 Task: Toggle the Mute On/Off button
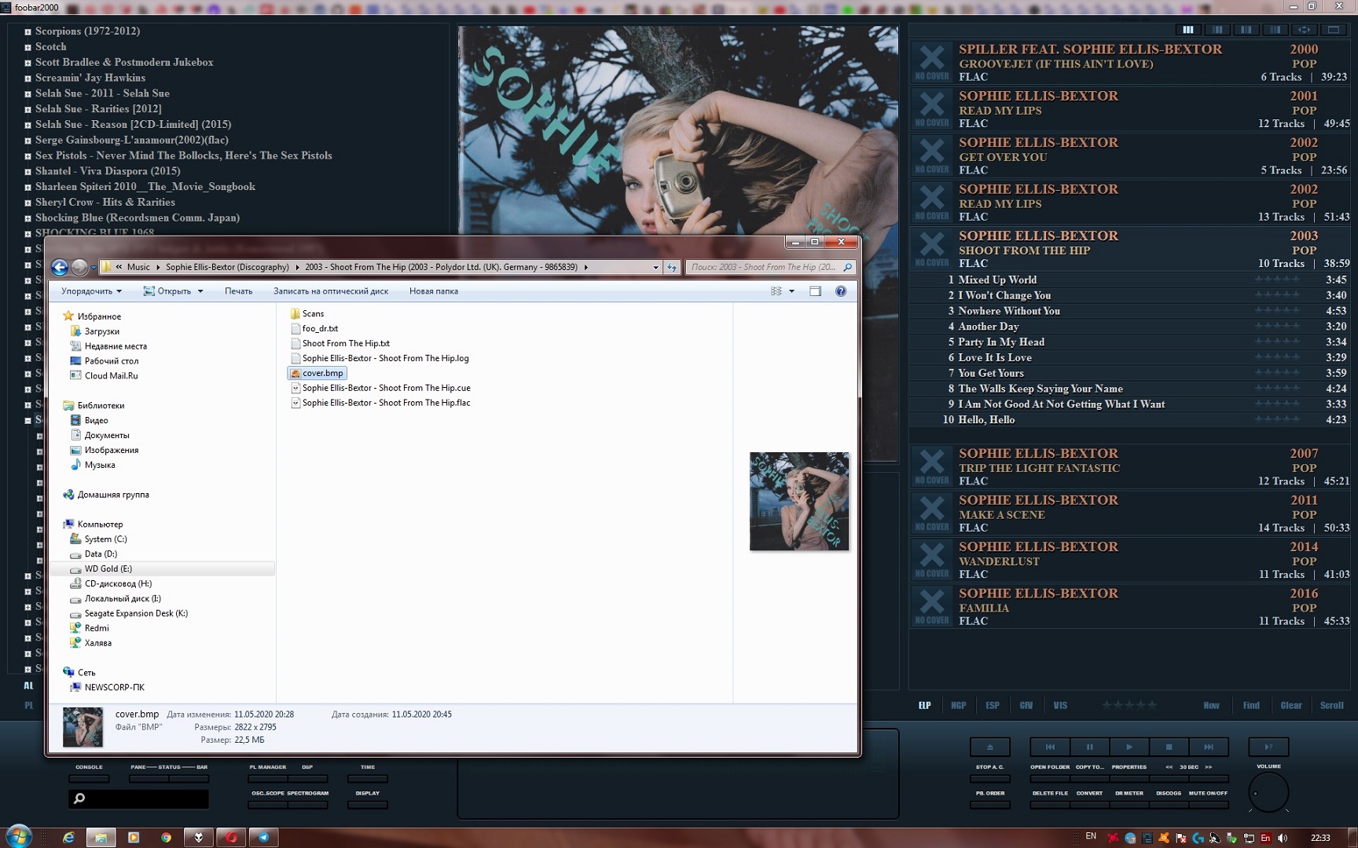point(1208,804)
